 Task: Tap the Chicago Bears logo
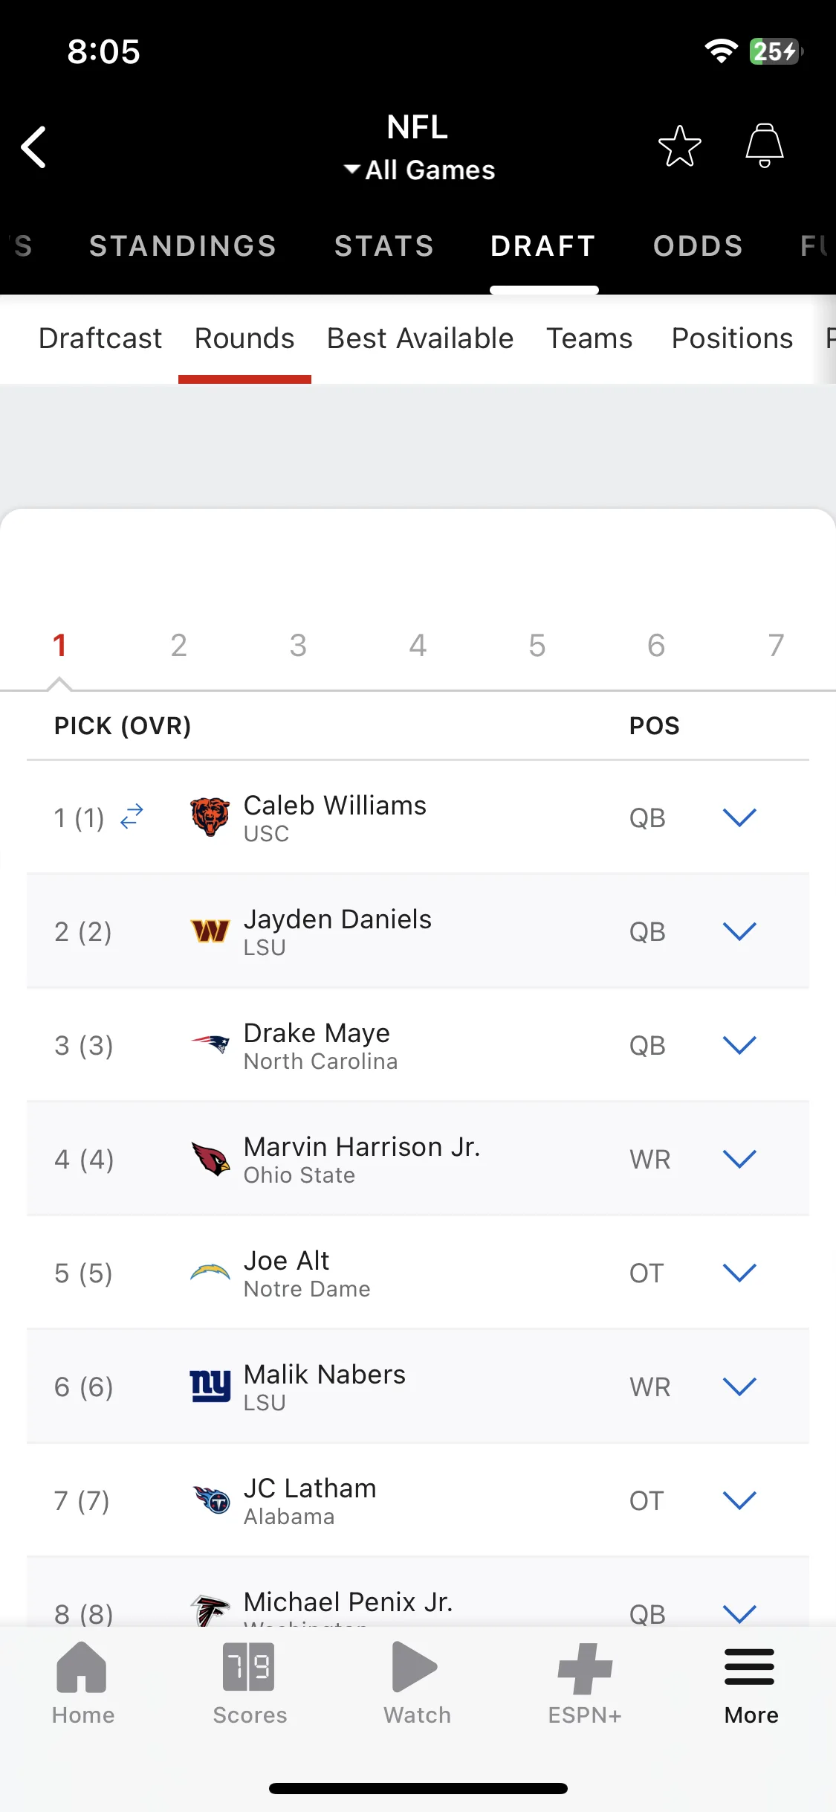pos(210,817)
